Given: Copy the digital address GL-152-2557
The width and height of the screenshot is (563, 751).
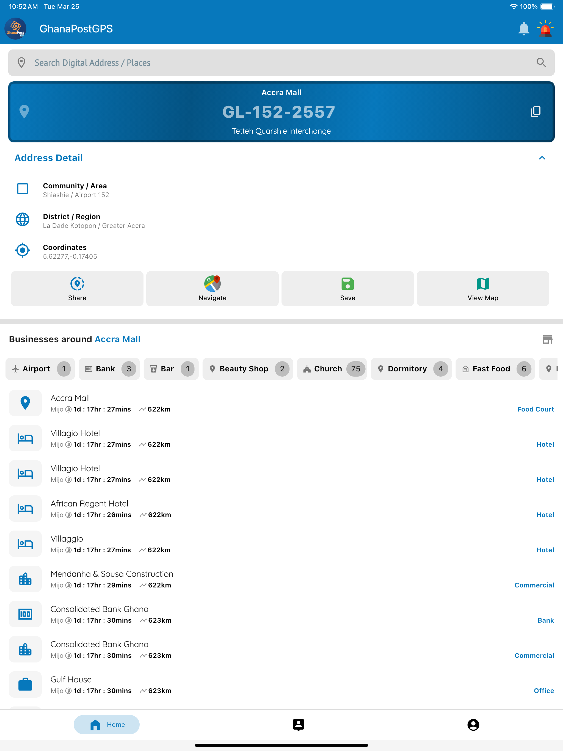Looking at the screenshot, I should [x=536, y=112].
